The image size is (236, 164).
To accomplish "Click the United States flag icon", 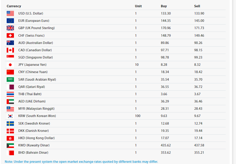I will click(x=10, y=13).
